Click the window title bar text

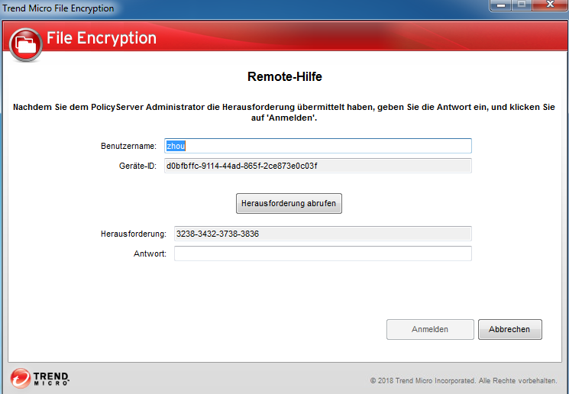(x=60, y=9)
